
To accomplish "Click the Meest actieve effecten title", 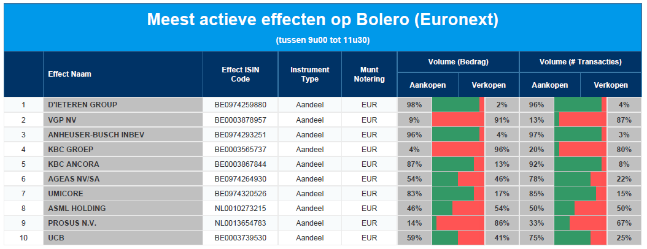I will coord(323,20).
